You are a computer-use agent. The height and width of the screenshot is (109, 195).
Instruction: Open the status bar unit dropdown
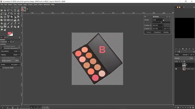[x=33, y=107]
